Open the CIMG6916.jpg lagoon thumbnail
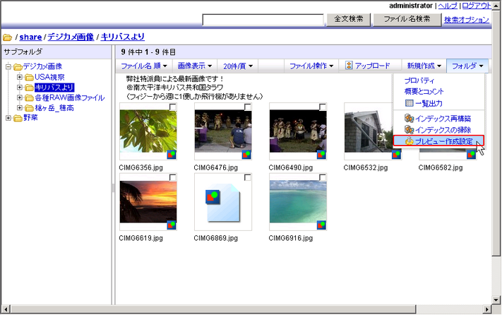 coord(298,201)
